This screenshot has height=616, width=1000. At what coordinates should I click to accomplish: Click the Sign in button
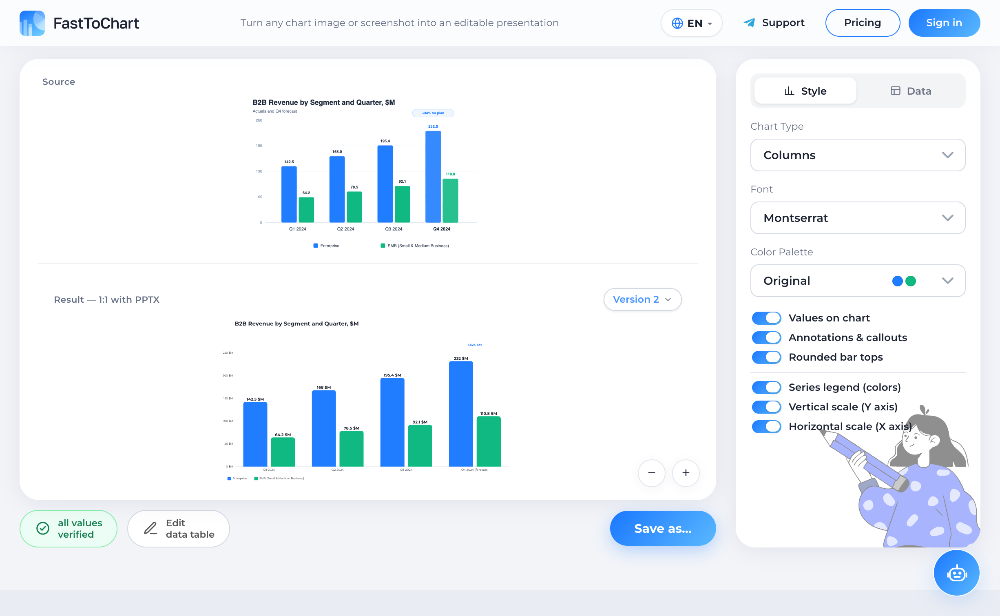pos(944,23)
